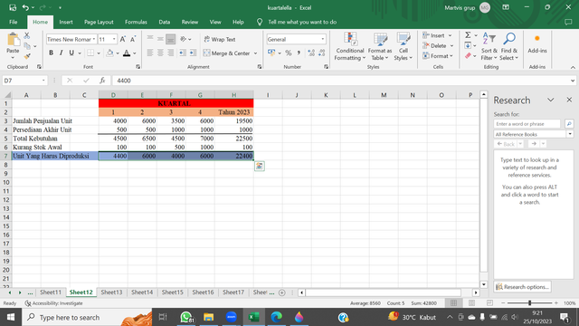The image size is (579, 326).
Task: Undo the last action
Action: pos(25,7)
